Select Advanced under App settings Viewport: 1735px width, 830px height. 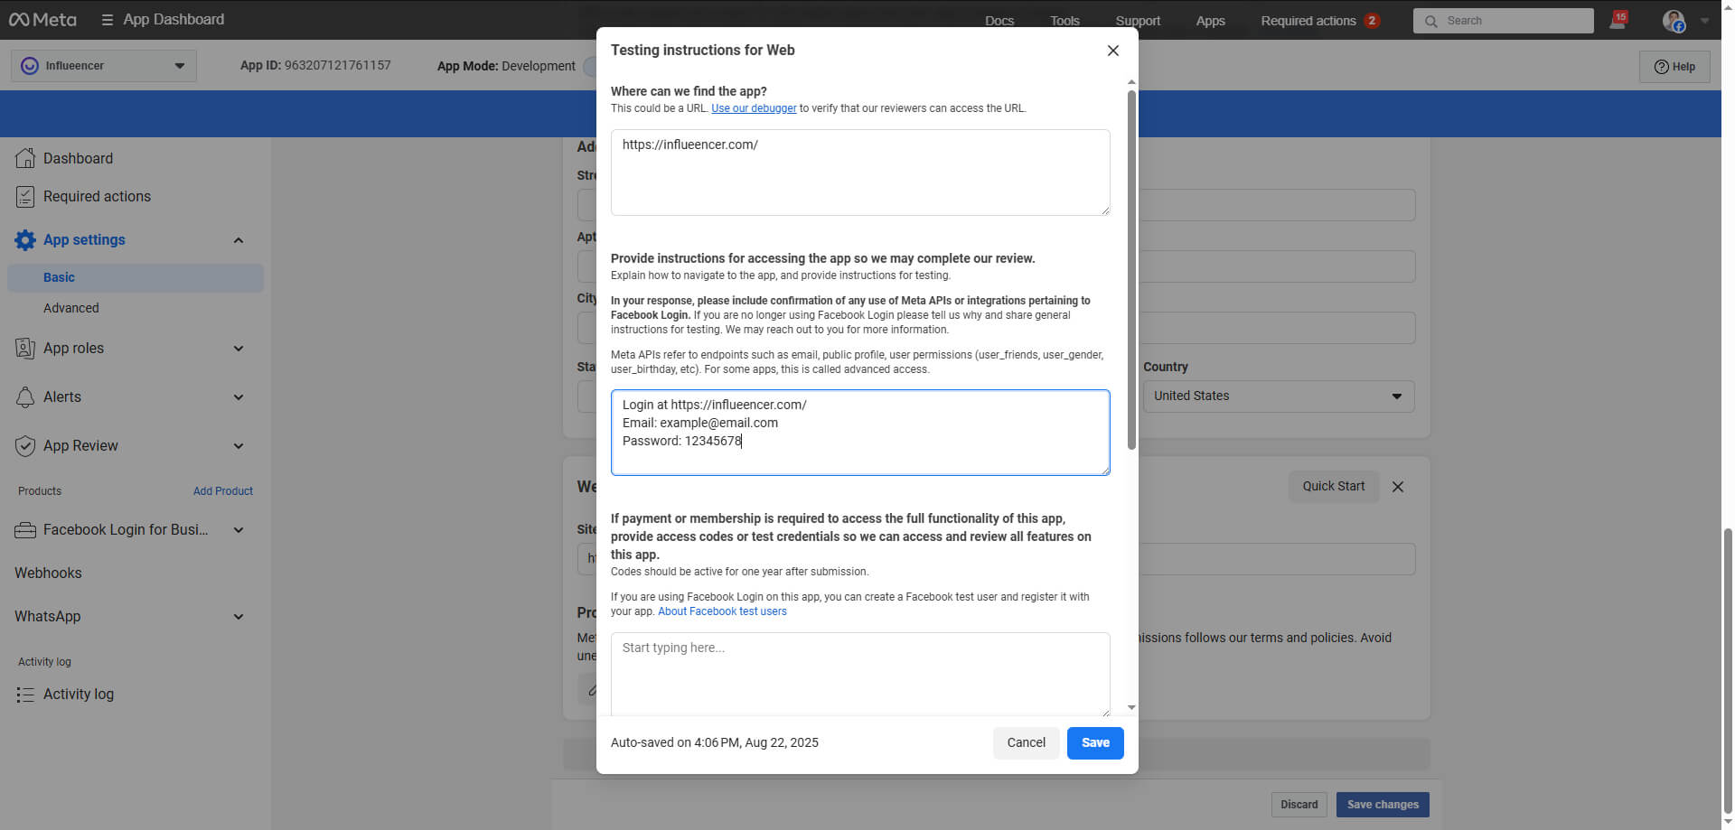tap(71, 308)
